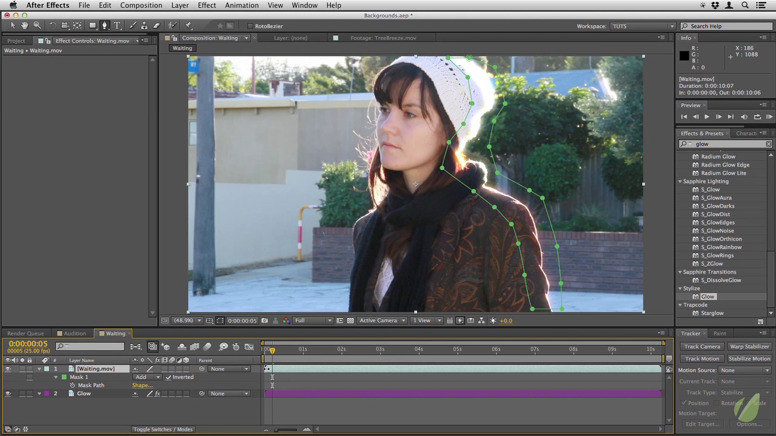Click the snapshot camera icon in viewer
The height and width of the screenshot is (436, 776).
tap(264, 320)
